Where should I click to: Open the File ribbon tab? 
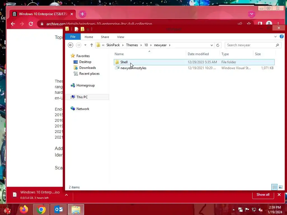pos(73,37)
